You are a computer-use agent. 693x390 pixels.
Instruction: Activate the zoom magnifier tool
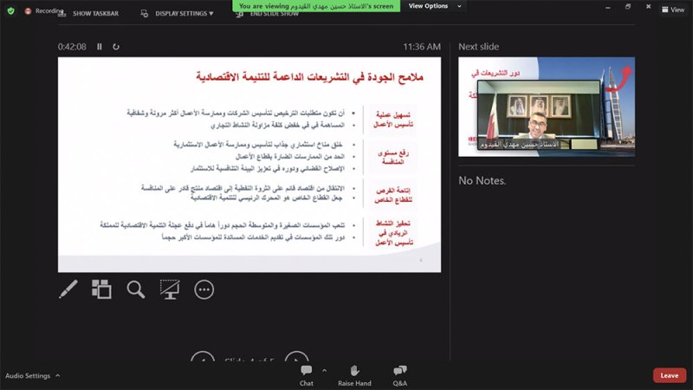[136, 289]
